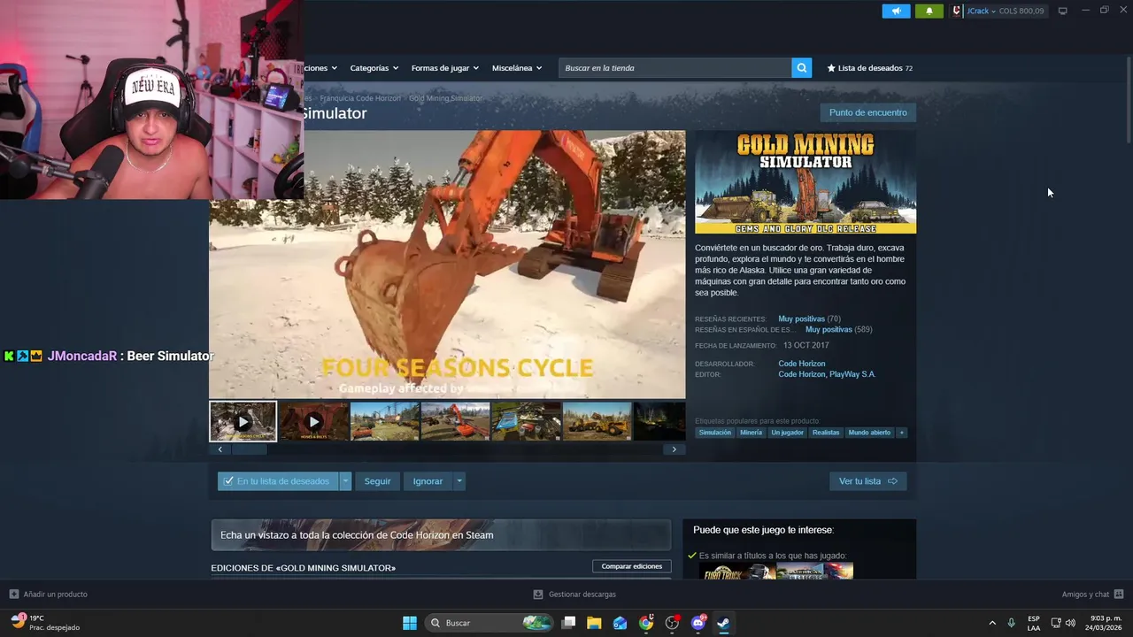Click the Windows taskbar Buscar search box
The height and width of the screenshot is (637, 1133).
point(489,623)
